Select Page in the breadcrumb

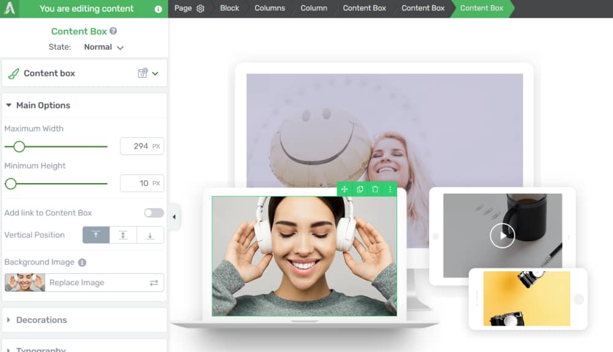[183, 8]
